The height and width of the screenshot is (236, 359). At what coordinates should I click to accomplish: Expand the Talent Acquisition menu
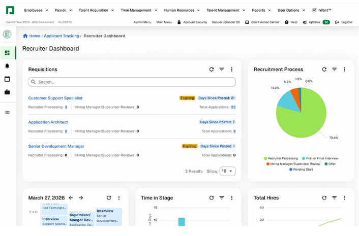96,10
